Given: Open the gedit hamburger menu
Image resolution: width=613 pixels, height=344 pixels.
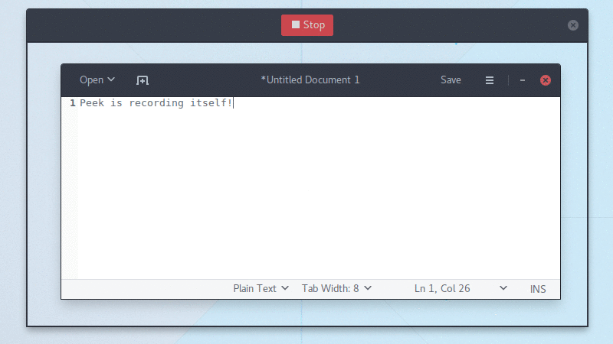Looking at the screenshot, I should (490, 80).
